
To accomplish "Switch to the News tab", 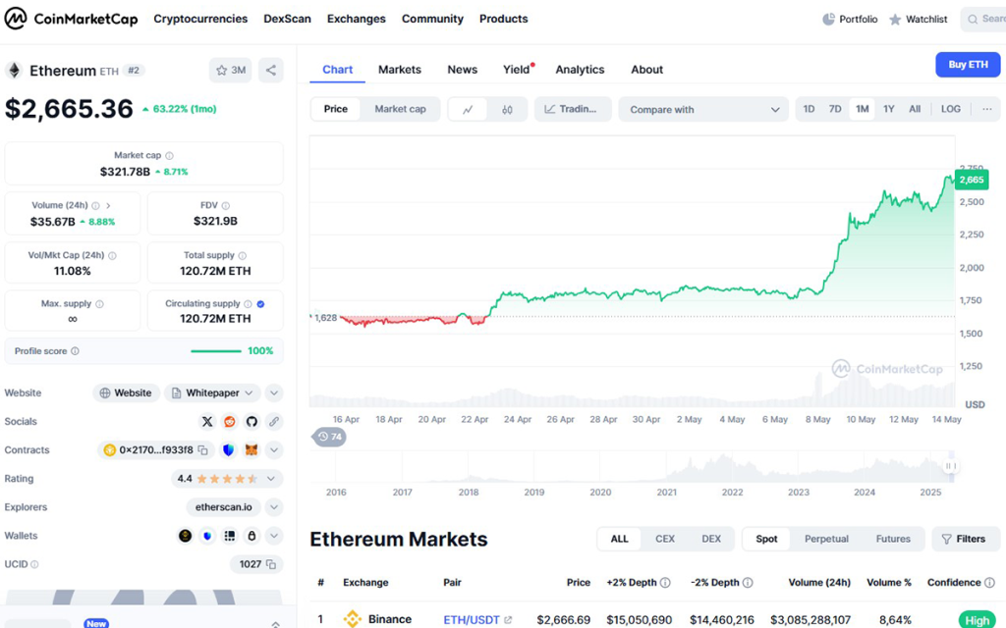I will 462,70.
